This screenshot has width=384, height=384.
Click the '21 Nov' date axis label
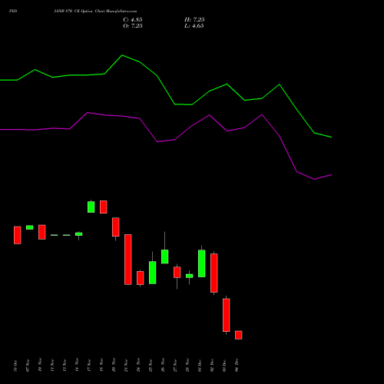click(126, 366)
